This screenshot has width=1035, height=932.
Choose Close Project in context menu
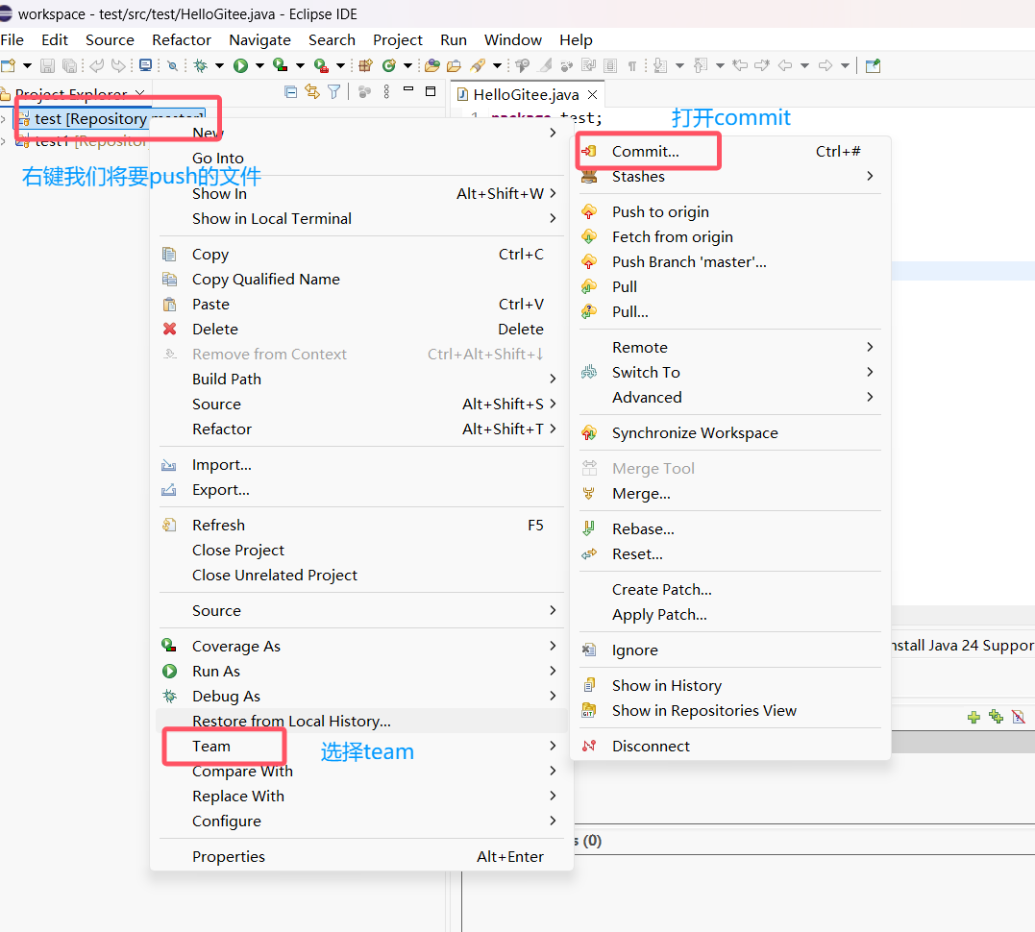pos(359,550)
